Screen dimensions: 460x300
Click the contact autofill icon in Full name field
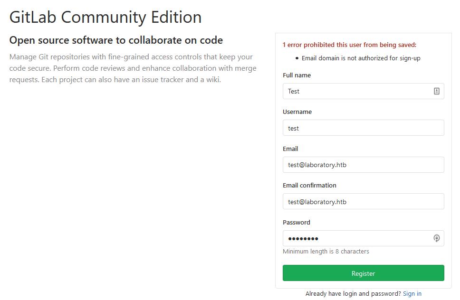coord(437,91)
